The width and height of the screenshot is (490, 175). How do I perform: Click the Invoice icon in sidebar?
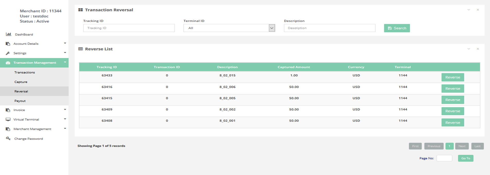pos(8,110)
